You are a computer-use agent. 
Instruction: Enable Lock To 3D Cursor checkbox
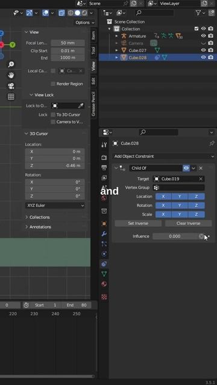click(x=53, y=115)
